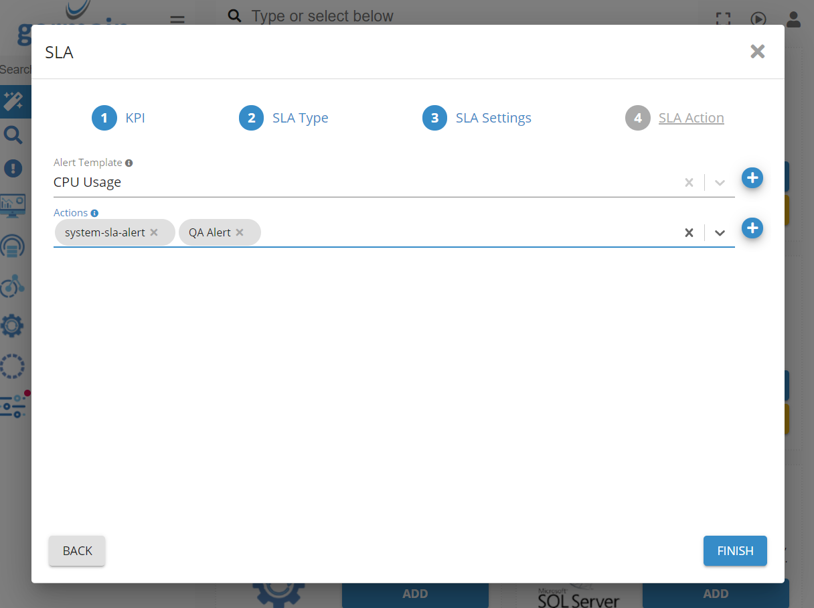Open the Actions dropdown list
The height and width of the screenshot is (608, 814).
point(720,232)
